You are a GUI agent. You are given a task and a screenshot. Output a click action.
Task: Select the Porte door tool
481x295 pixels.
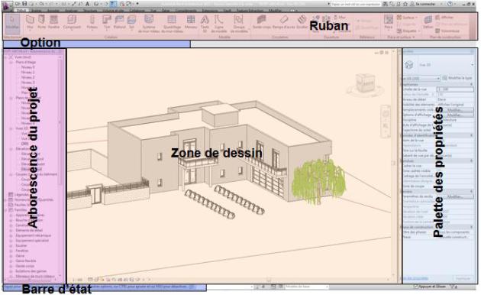(x=41, y=22)
